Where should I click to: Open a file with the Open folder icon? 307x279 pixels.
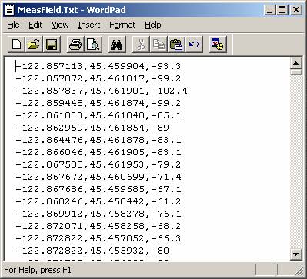coord(34,45)
